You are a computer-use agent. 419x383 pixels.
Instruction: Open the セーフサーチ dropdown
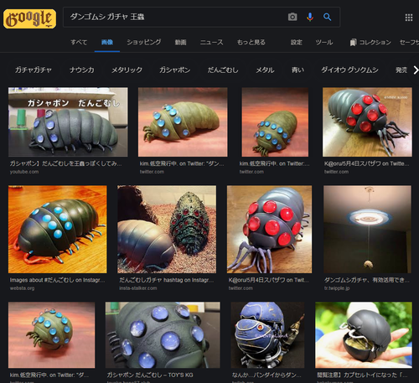coord(409,43)
